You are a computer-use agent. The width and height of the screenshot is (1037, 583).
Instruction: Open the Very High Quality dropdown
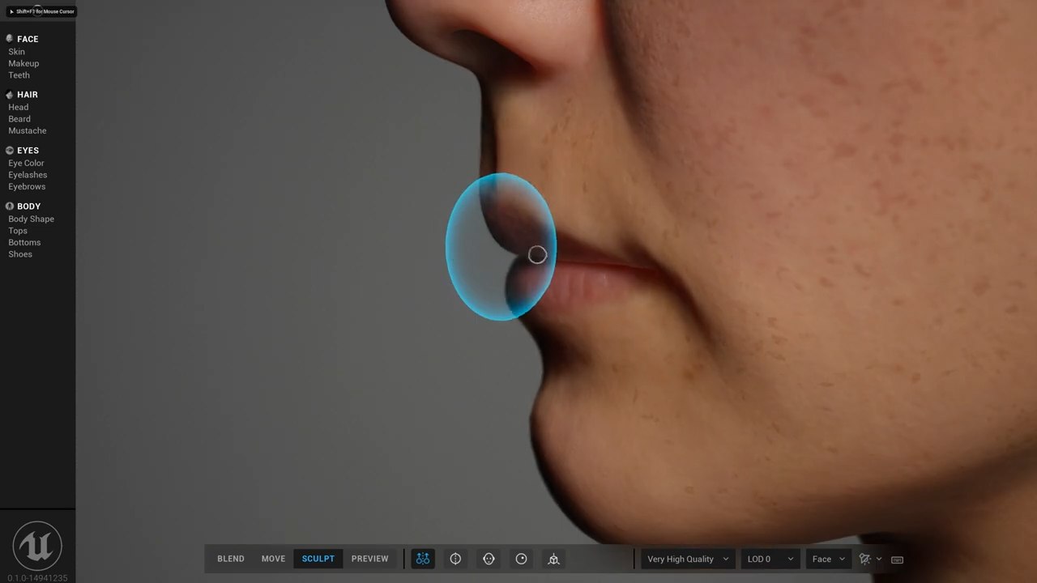coord(688,559)
